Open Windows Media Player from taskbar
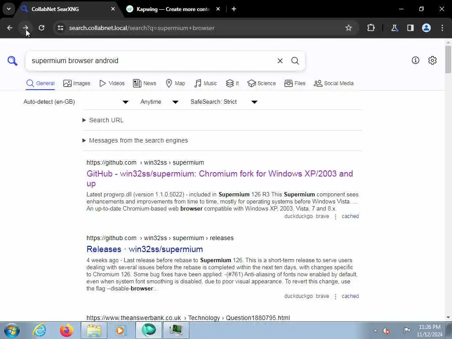 pyautogui.click(x=120, y=330)
